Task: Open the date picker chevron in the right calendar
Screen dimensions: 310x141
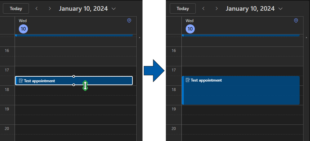Action: tap(280, 9)
